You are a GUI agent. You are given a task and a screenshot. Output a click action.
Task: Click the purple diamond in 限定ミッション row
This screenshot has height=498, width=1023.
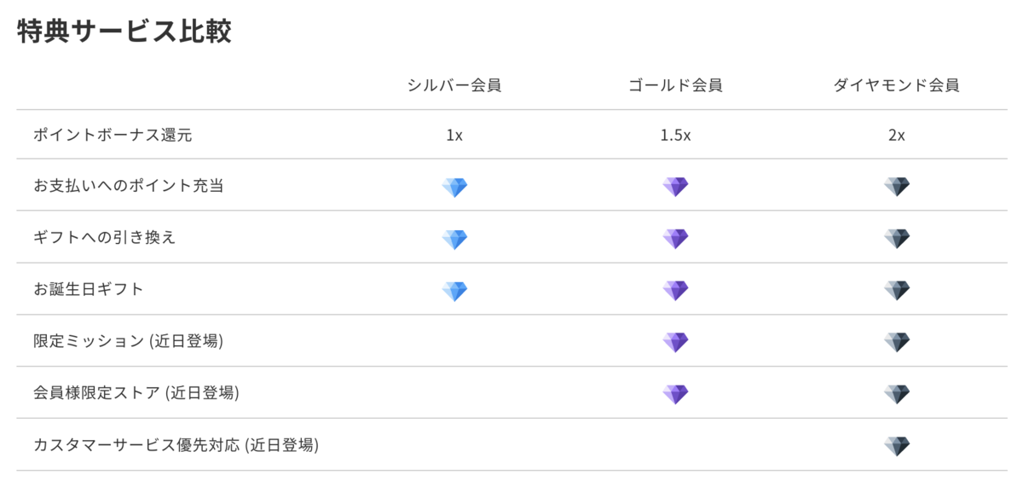click(675, 343)
